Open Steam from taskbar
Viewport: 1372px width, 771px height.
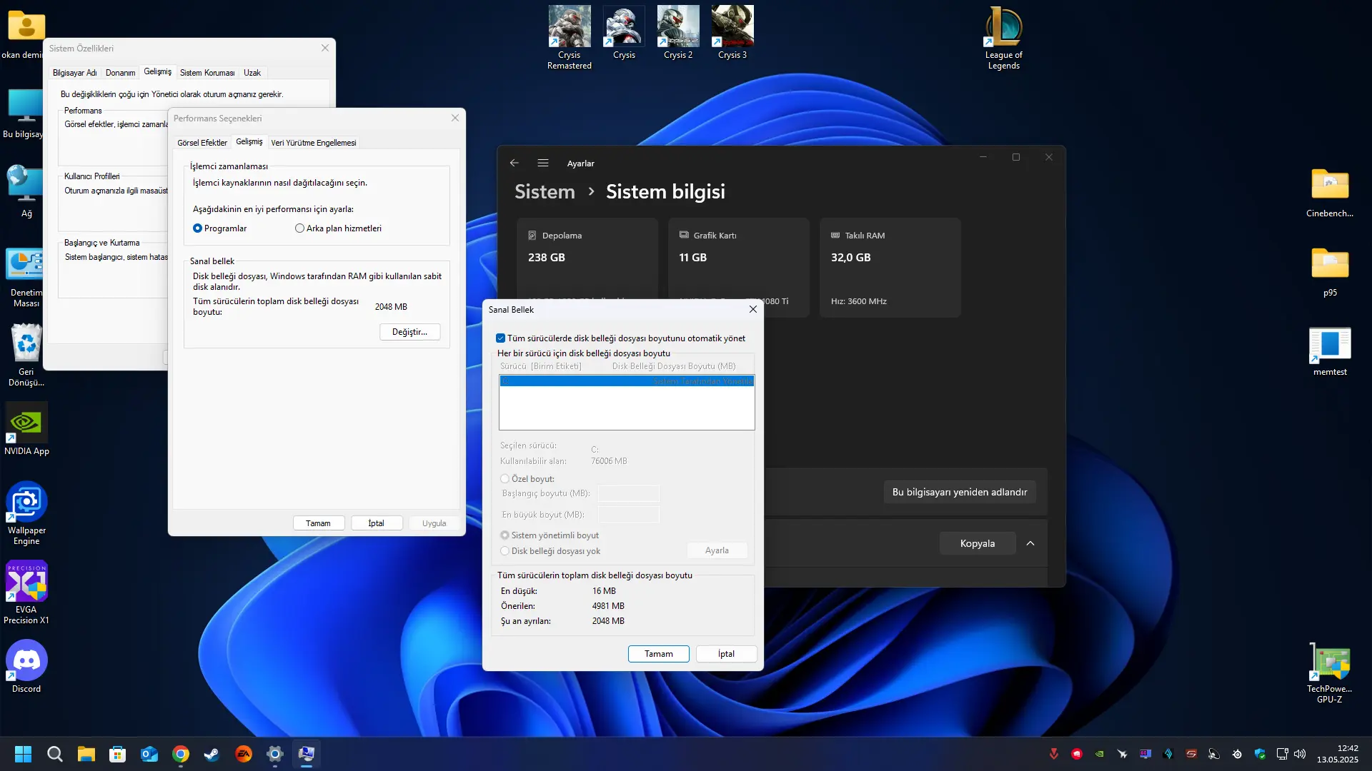(212, 754)
